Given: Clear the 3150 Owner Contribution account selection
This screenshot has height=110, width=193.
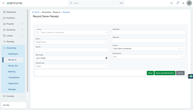Looking at the screenshot, I should (x=179, y=49).
